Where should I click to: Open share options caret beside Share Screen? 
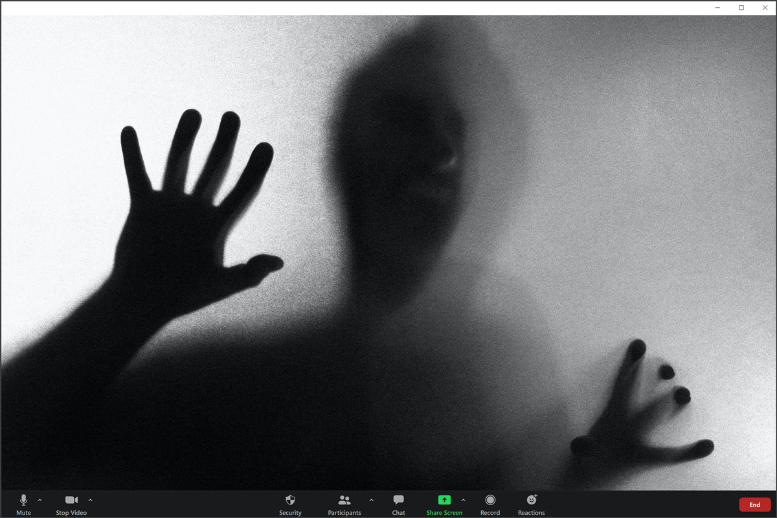(x=463, y=500)
